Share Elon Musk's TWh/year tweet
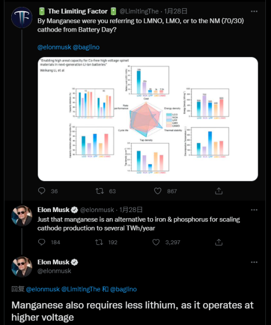Viewport: 271px width, 325px height. [x=219, y=242]
